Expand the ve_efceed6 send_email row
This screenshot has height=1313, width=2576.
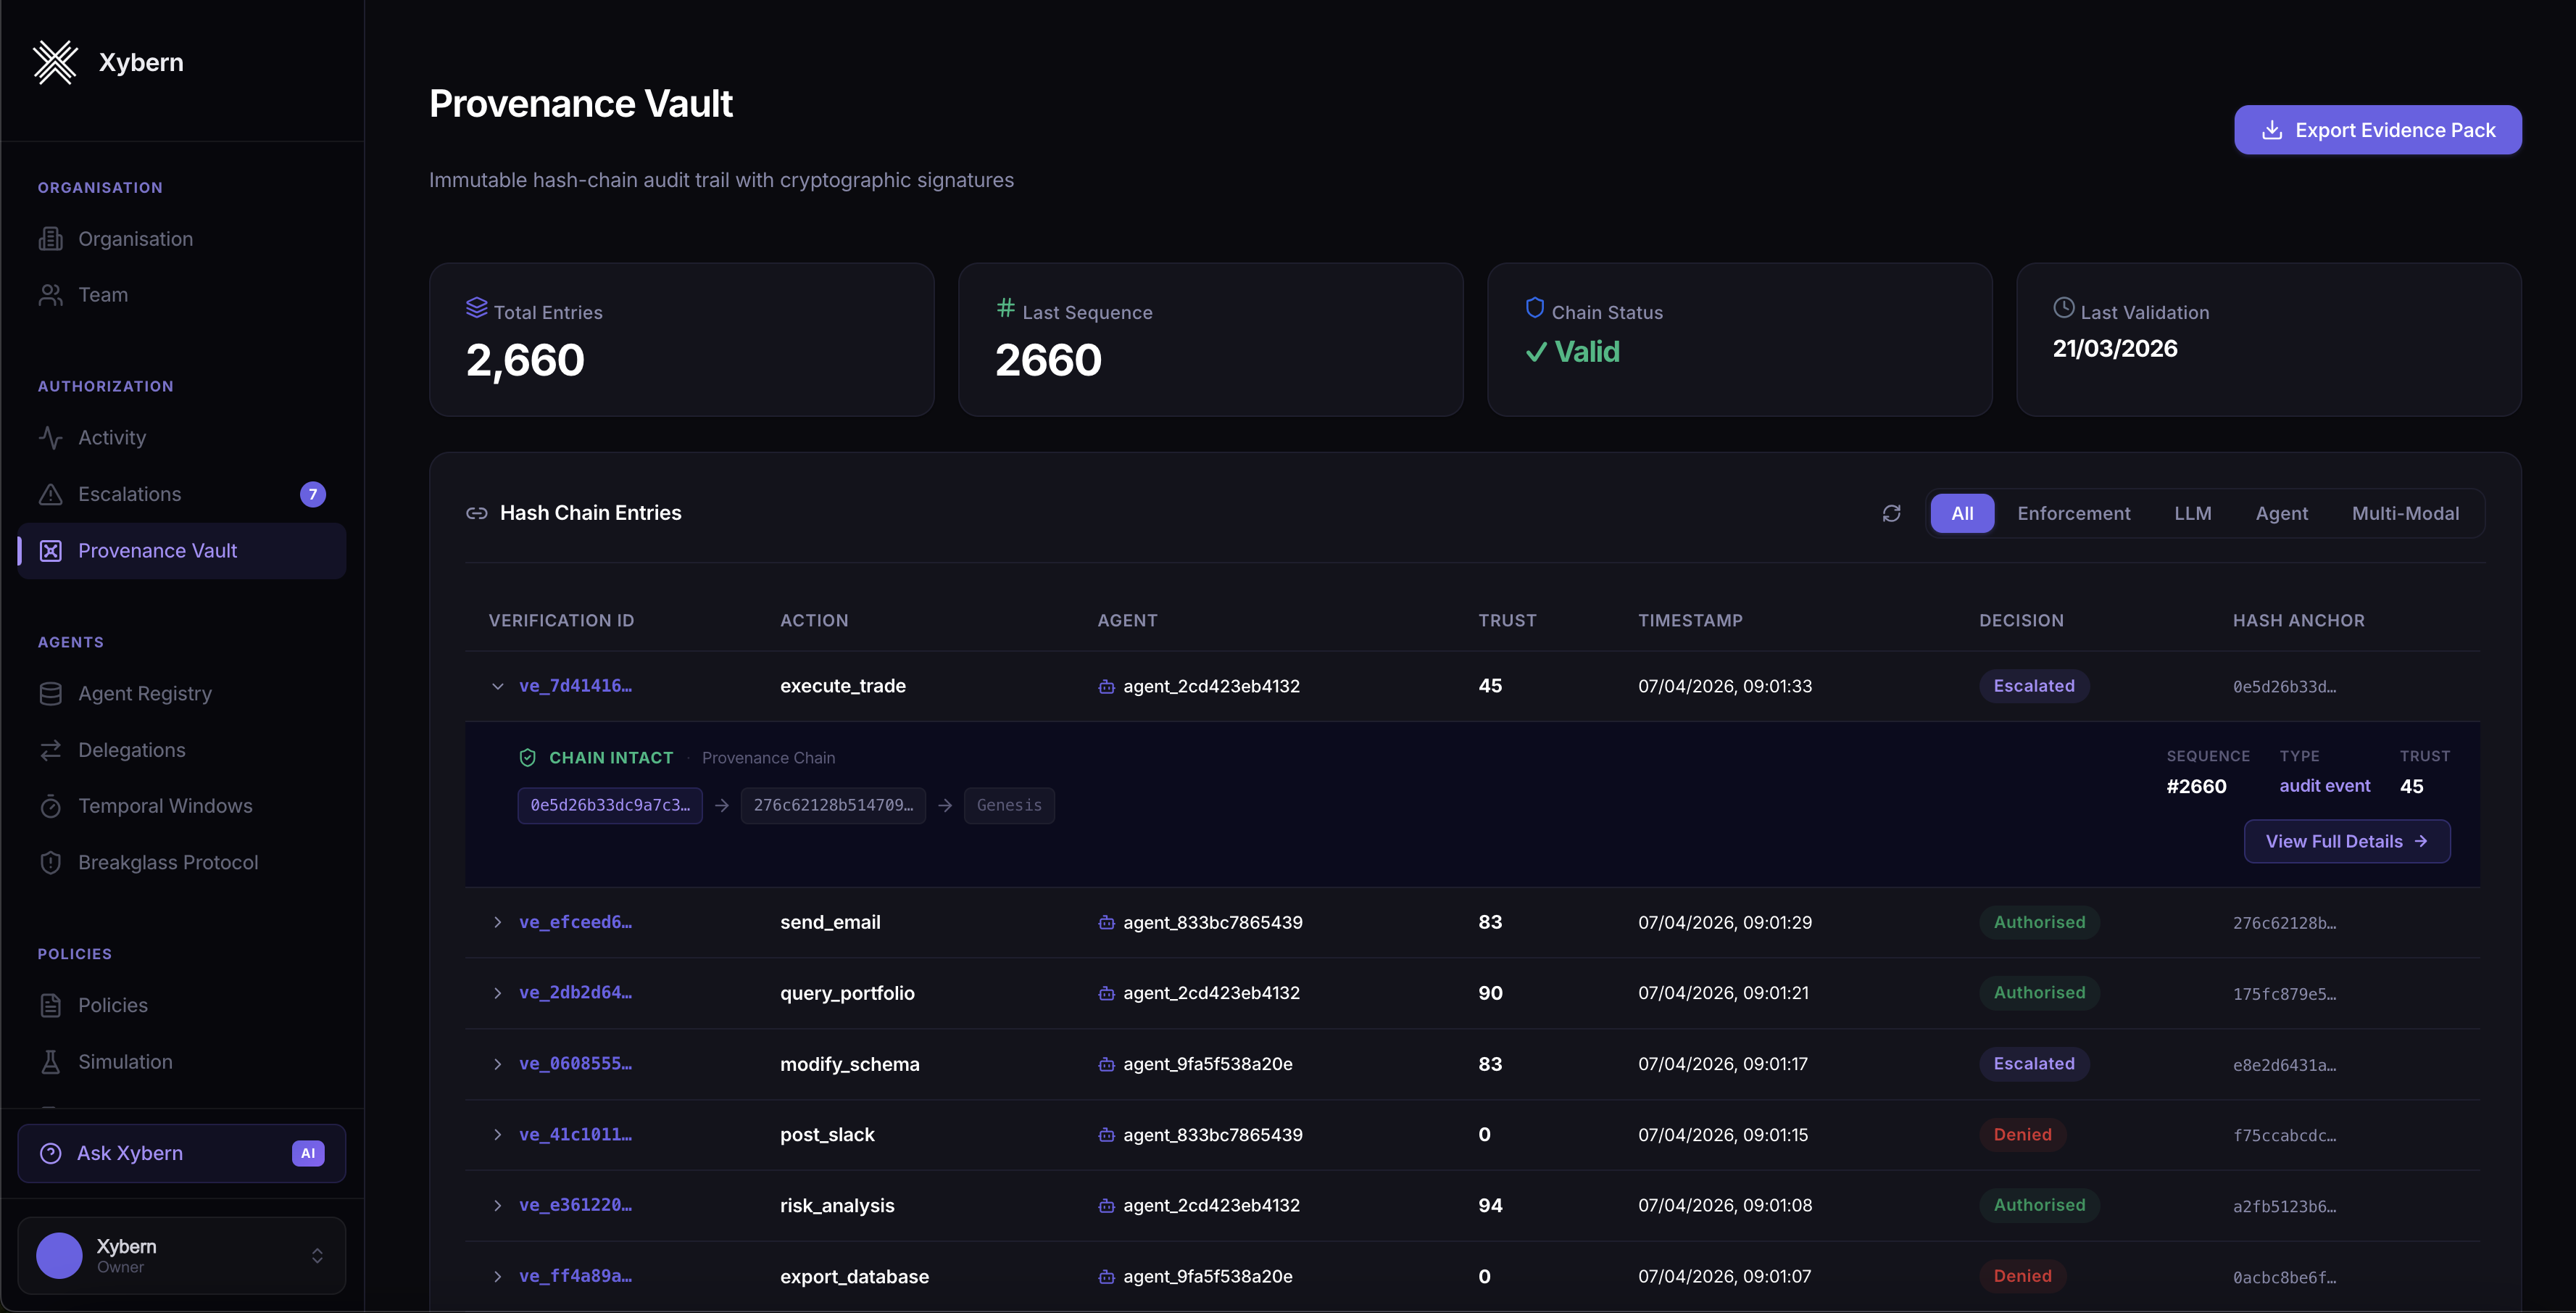click(498, 922)
